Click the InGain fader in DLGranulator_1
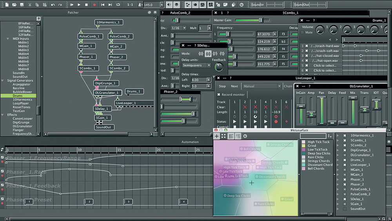 [301, 110]
